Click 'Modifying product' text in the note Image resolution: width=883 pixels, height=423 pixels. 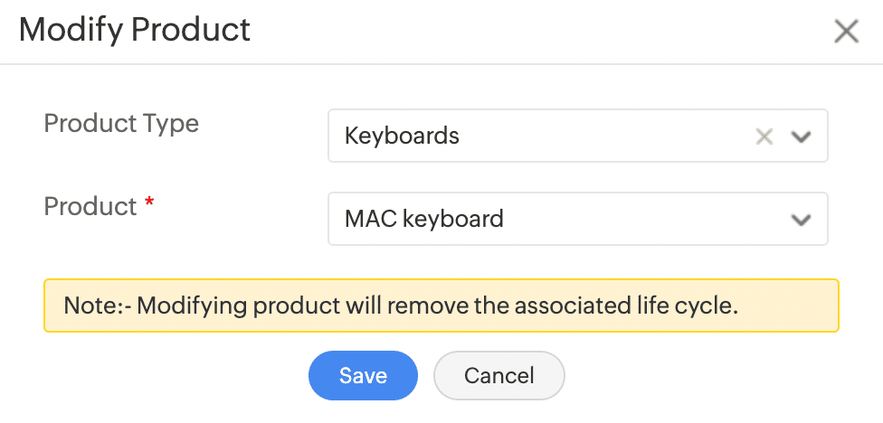(238, 305)
